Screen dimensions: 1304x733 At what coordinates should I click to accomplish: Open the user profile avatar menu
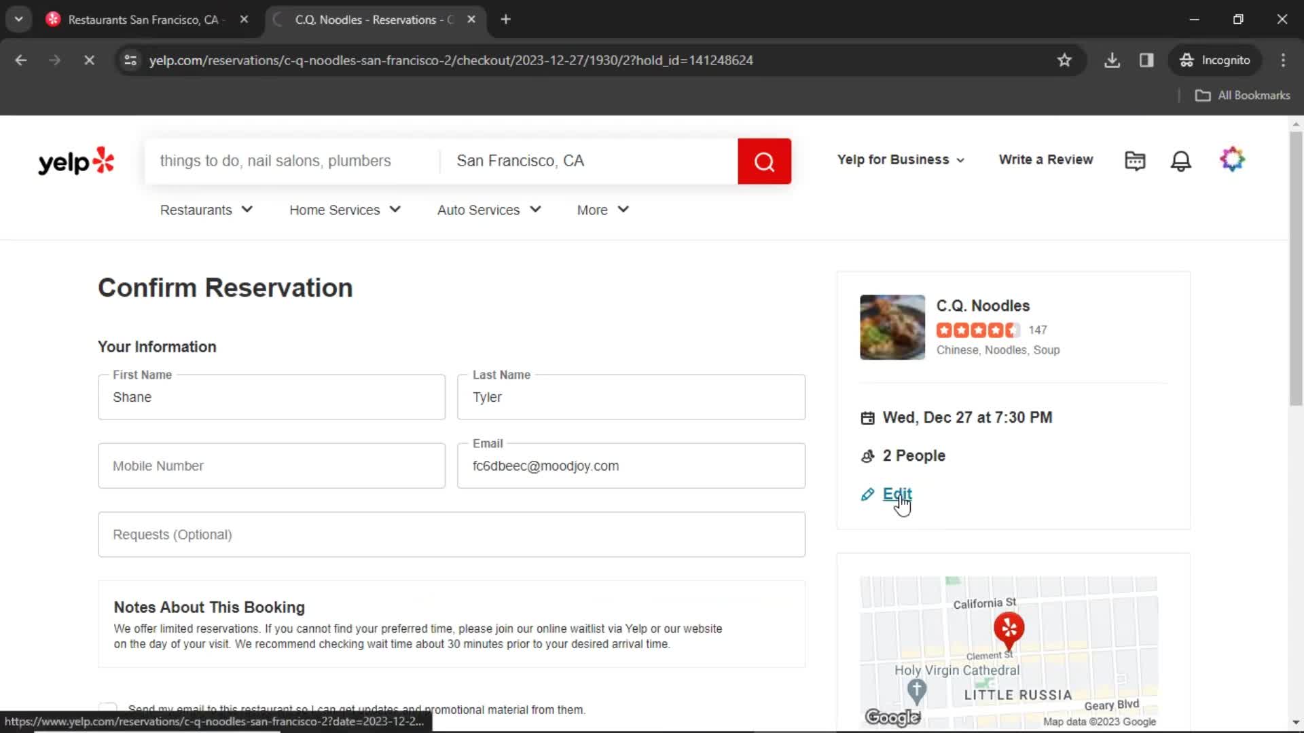coord(1232,159)
